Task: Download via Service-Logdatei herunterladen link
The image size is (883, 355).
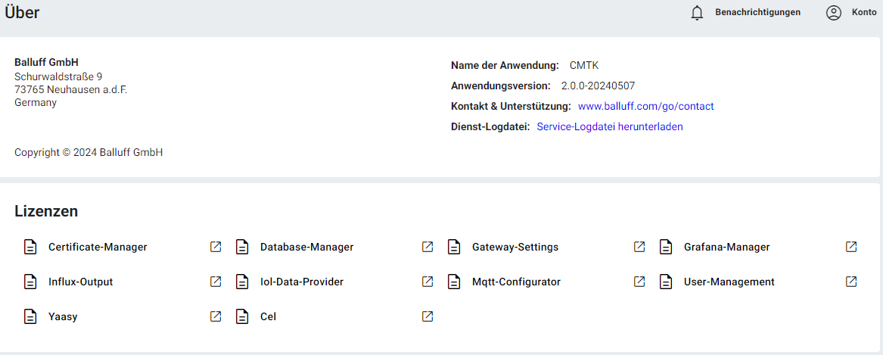Action: tap(609, 126)
